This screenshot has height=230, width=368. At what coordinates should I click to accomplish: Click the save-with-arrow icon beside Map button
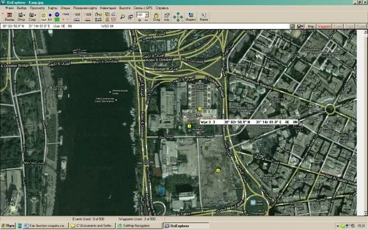click(x=300, y=26)
